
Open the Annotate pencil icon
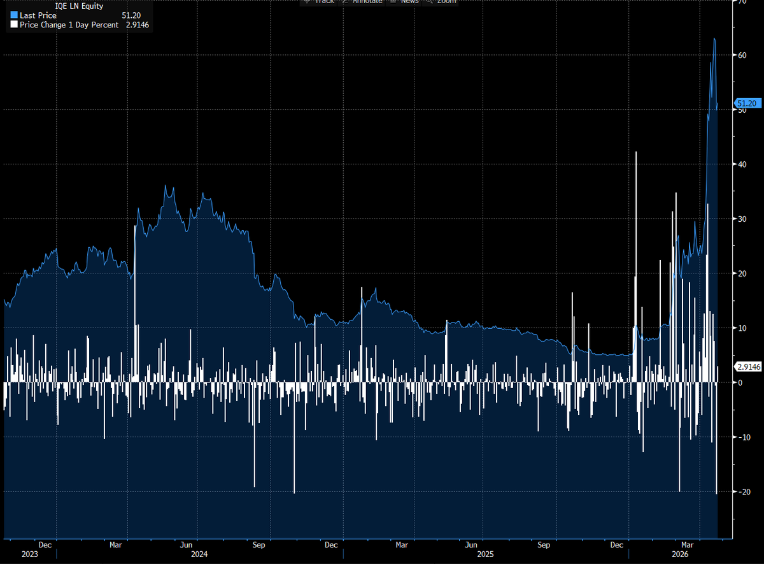coord(344,2)
